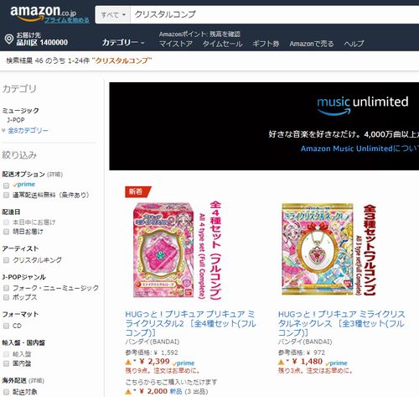This screenshot has height=397, width=419.
Task: Click the warning triangle beside ¥ 2,399
Action: (x=128, y=362)
